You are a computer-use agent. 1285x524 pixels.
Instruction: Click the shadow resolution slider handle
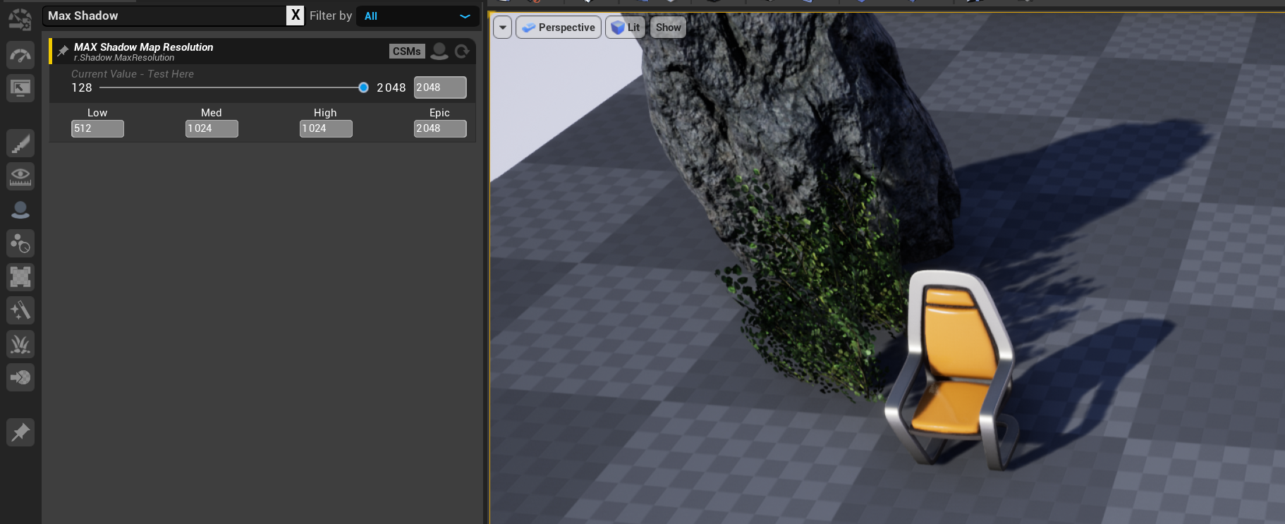363,87
